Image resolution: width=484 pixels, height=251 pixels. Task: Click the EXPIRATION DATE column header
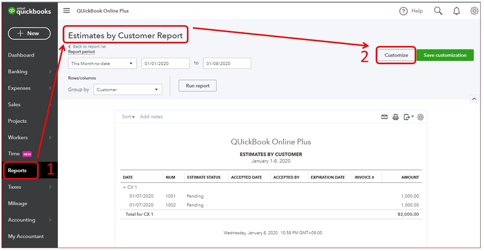pos(328,177)
